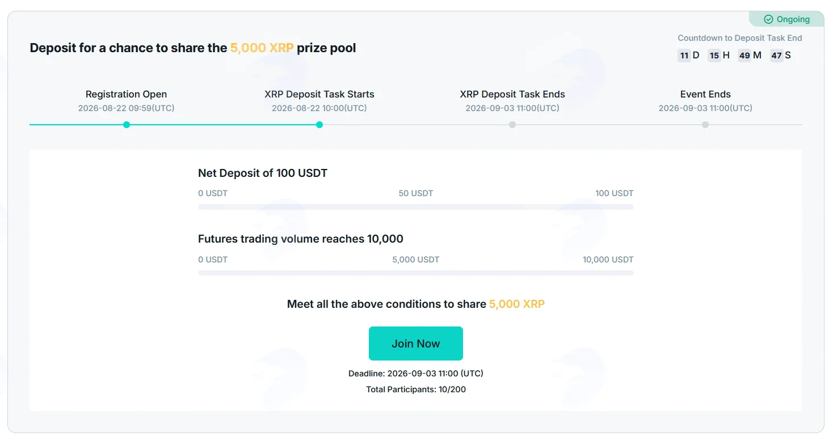The height and width of the screenshot is (441, 833).
Task: Click the 5,000 XRP text in the title
Action: [262, 48]
